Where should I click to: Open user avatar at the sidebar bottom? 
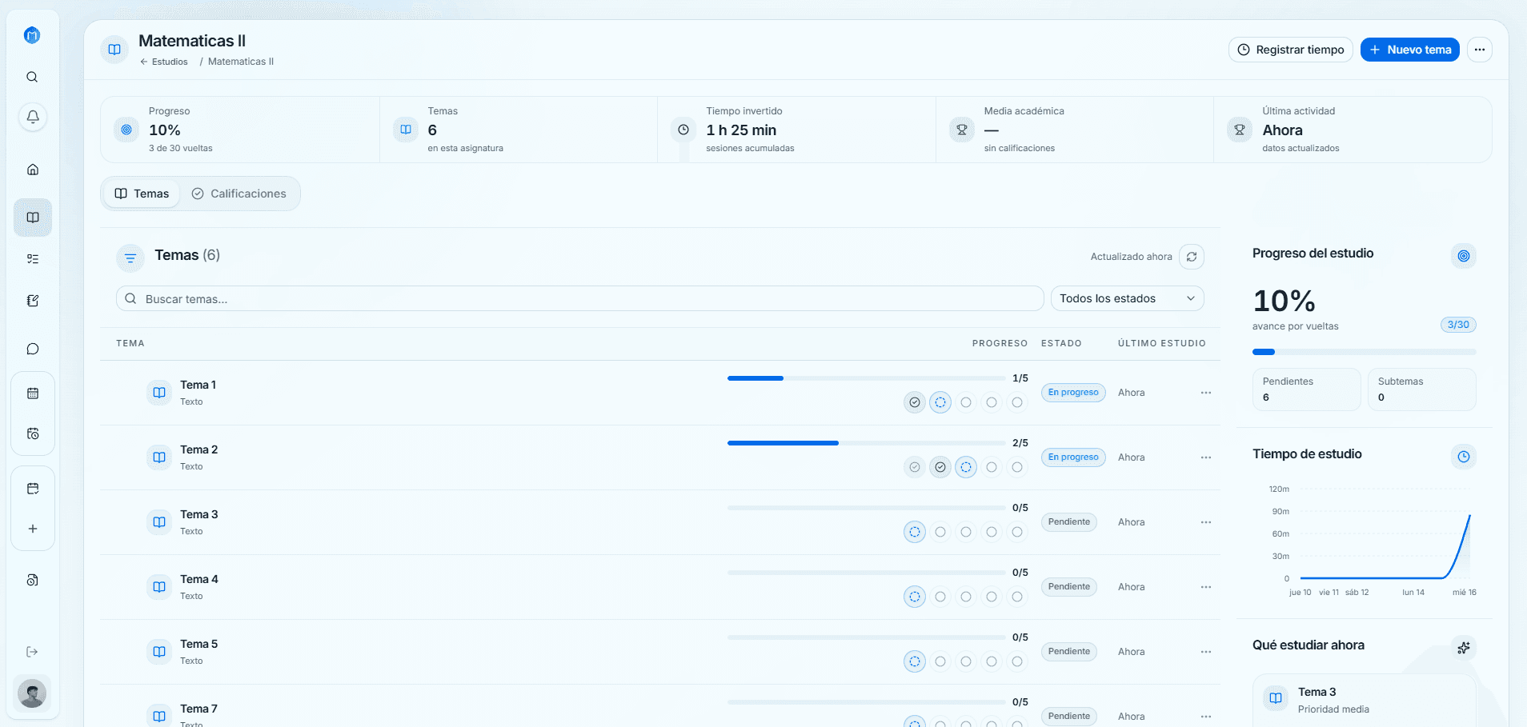click(32, 693)
